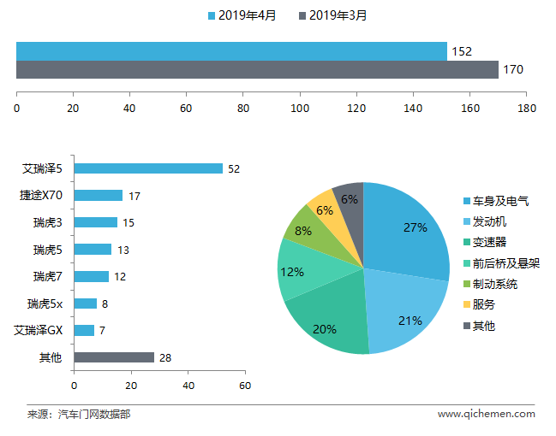Click the 100 tick label on top axis
Viewport: 556px width, 436px height.
click(x=300, y=109)
